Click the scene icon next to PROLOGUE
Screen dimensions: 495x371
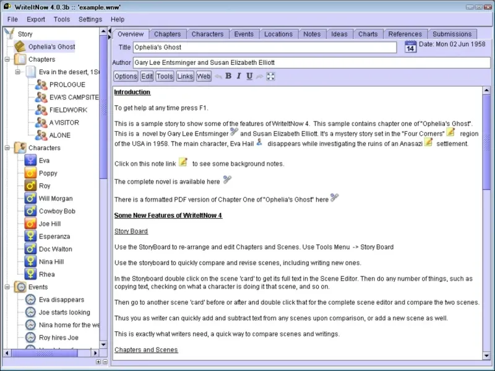(x=41, y=85)
